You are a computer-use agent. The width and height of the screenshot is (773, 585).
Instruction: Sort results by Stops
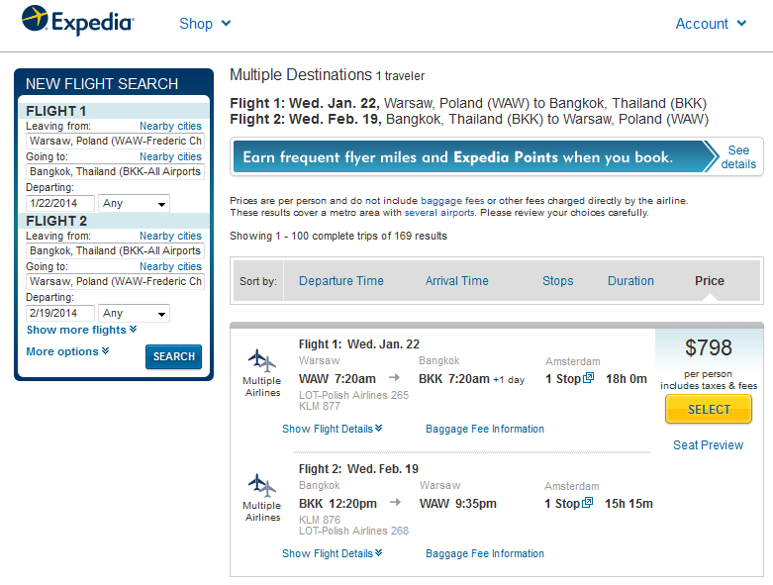[557, 281]
